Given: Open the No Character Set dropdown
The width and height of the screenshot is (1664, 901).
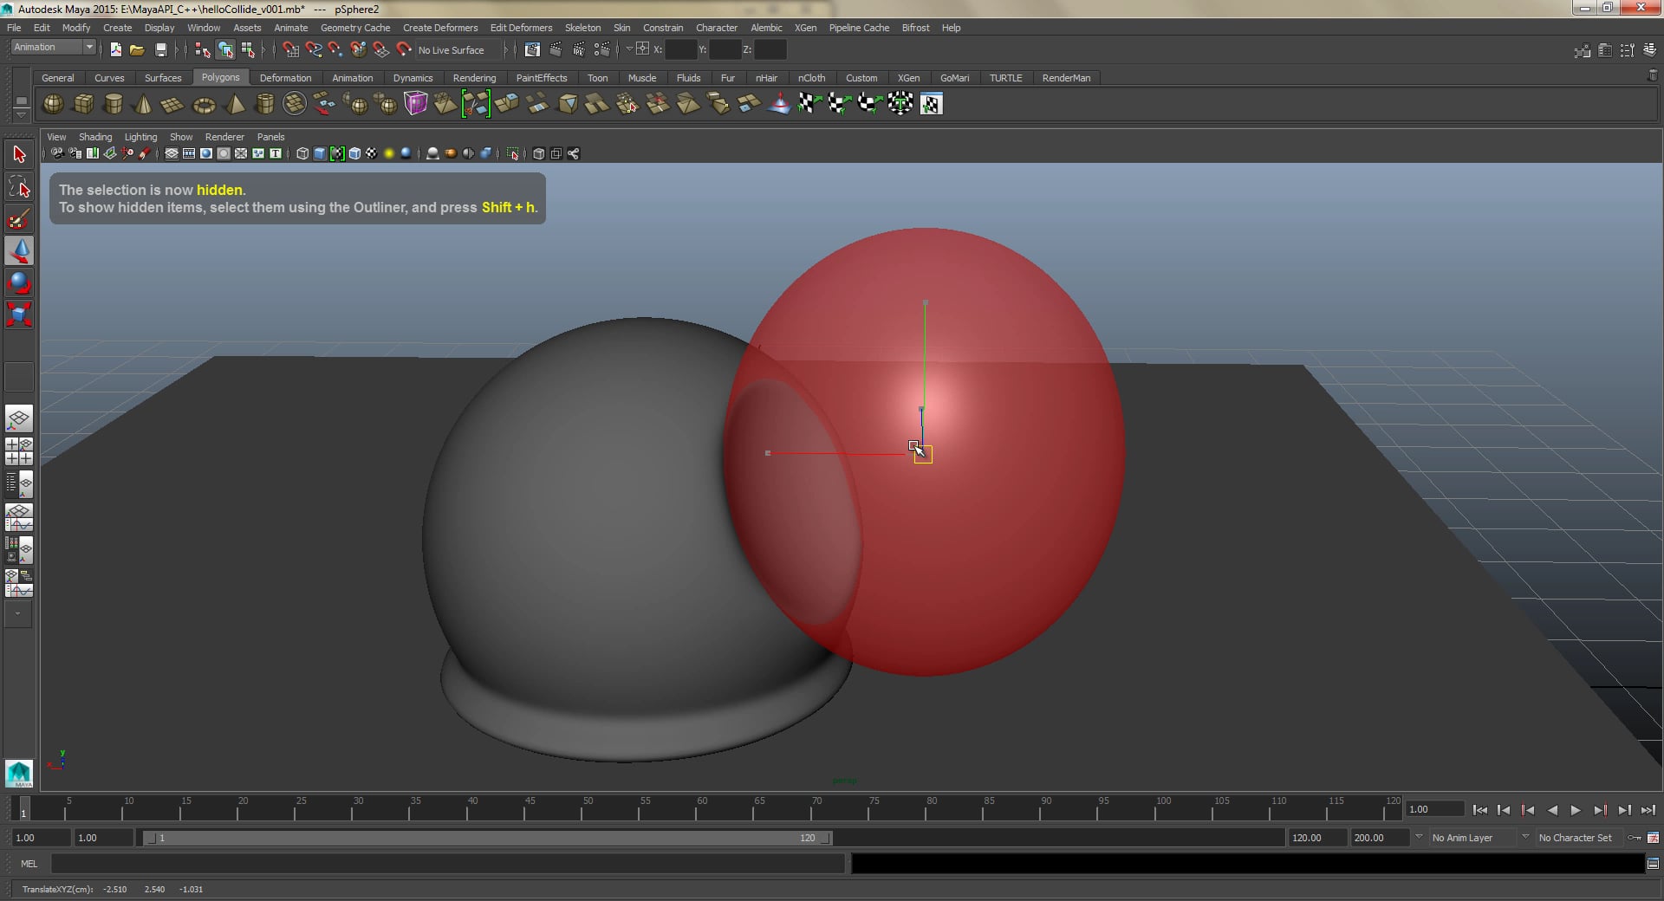Looking at the screenshot, I should click(1577, 838).
